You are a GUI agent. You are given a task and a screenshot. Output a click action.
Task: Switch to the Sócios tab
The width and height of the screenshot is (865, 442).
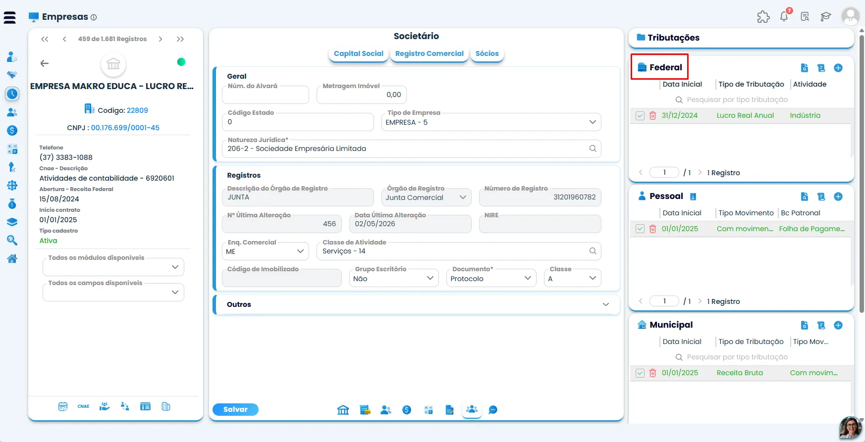click(487, 53)
